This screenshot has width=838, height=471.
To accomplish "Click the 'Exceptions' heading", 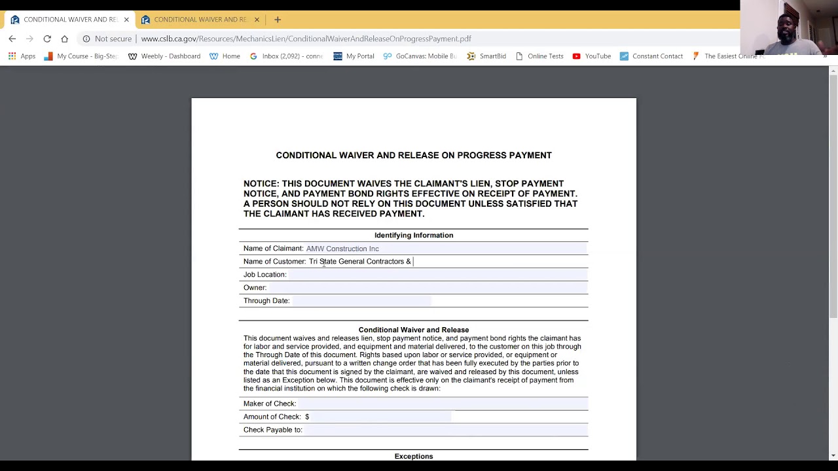I will (x=414, y=456).
